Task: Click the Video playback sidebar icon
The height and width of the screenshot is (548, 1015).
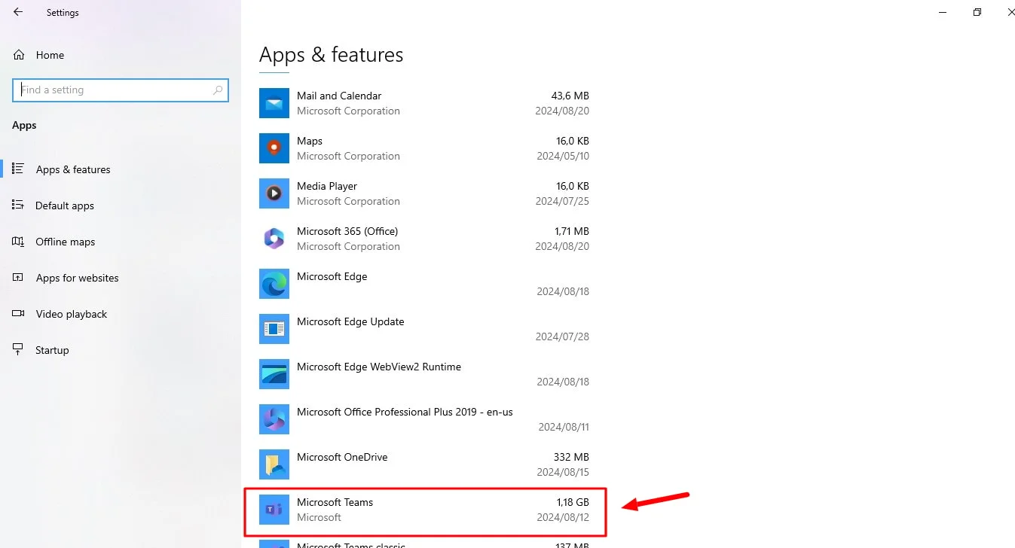Action: pos(19,313)
